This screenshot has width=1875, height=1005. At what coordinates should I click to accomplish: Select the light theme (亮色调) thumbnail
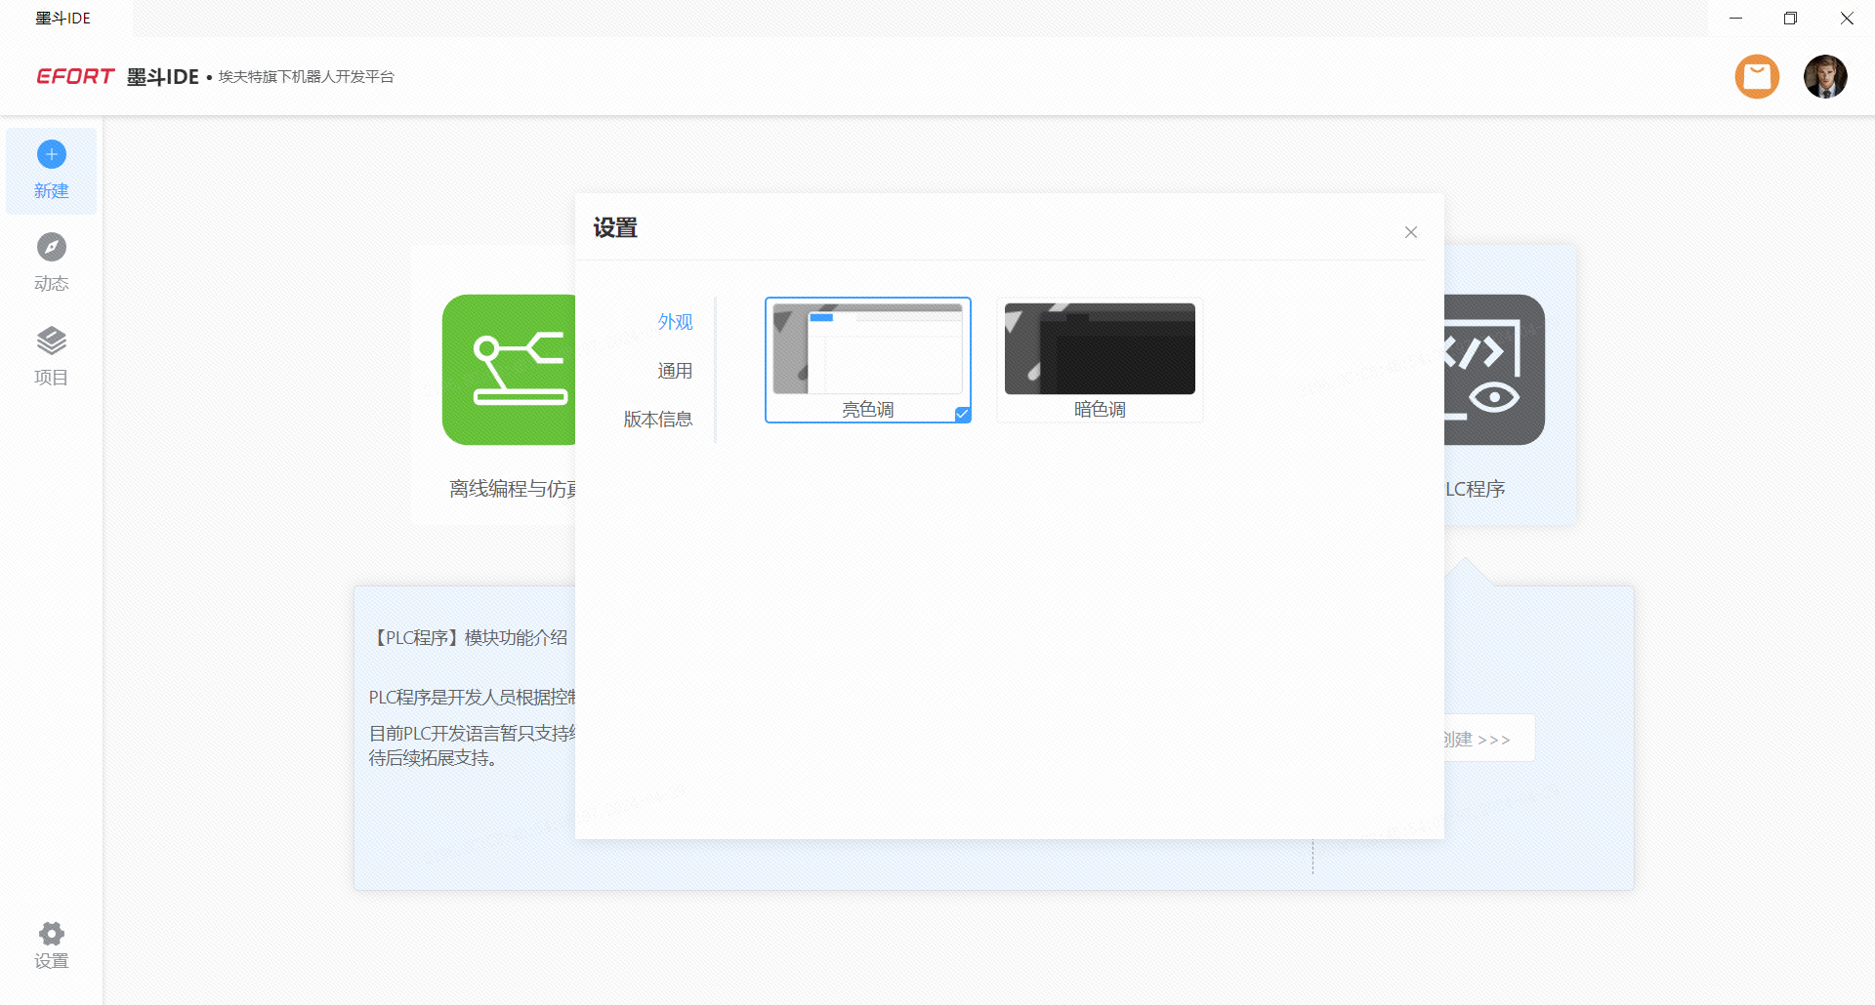click(x=867, y=348)
